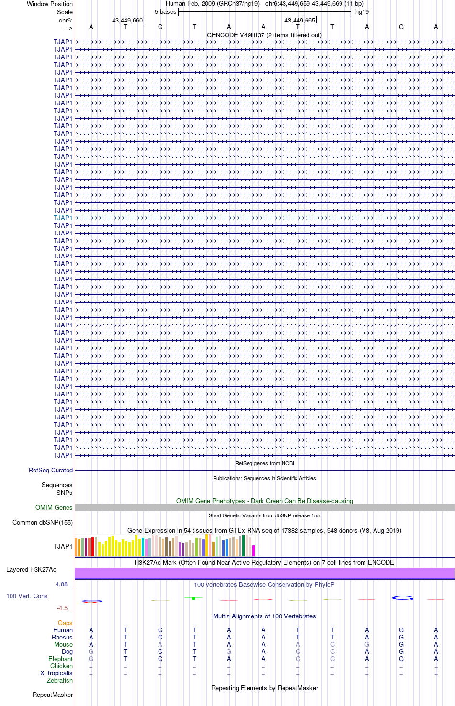Open RefSeq genes from NCBI title

tap(264, 463)
